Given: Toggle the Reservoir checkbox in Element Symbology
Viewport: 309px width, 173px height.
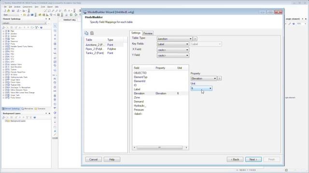Looking at the screenshot, I should click(x=6, y=41).
